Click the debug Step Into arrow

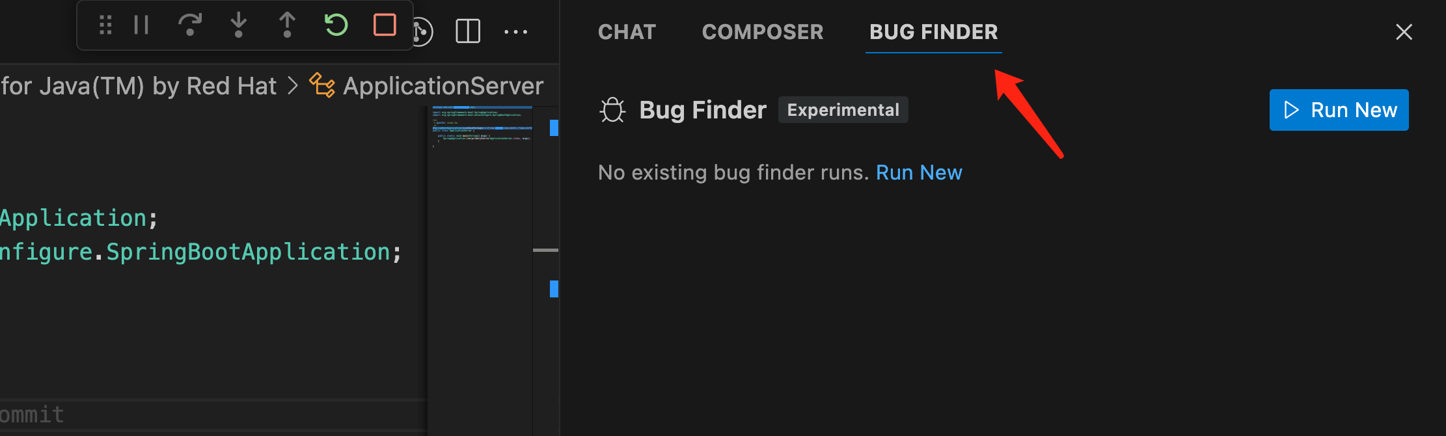click(239, 25)
